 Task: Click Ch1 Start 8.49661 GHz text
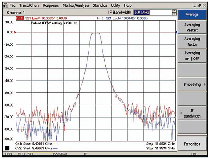[x=34, y=144]
